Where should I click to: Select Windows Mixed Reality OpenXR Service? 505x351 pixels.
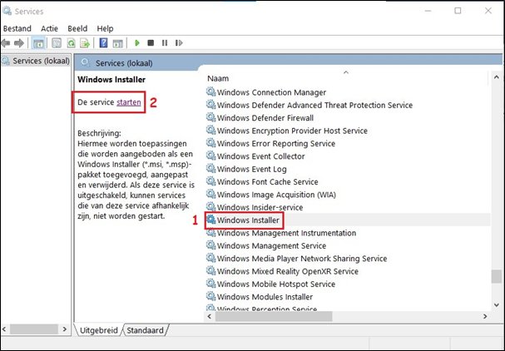(x=288, y=271)
